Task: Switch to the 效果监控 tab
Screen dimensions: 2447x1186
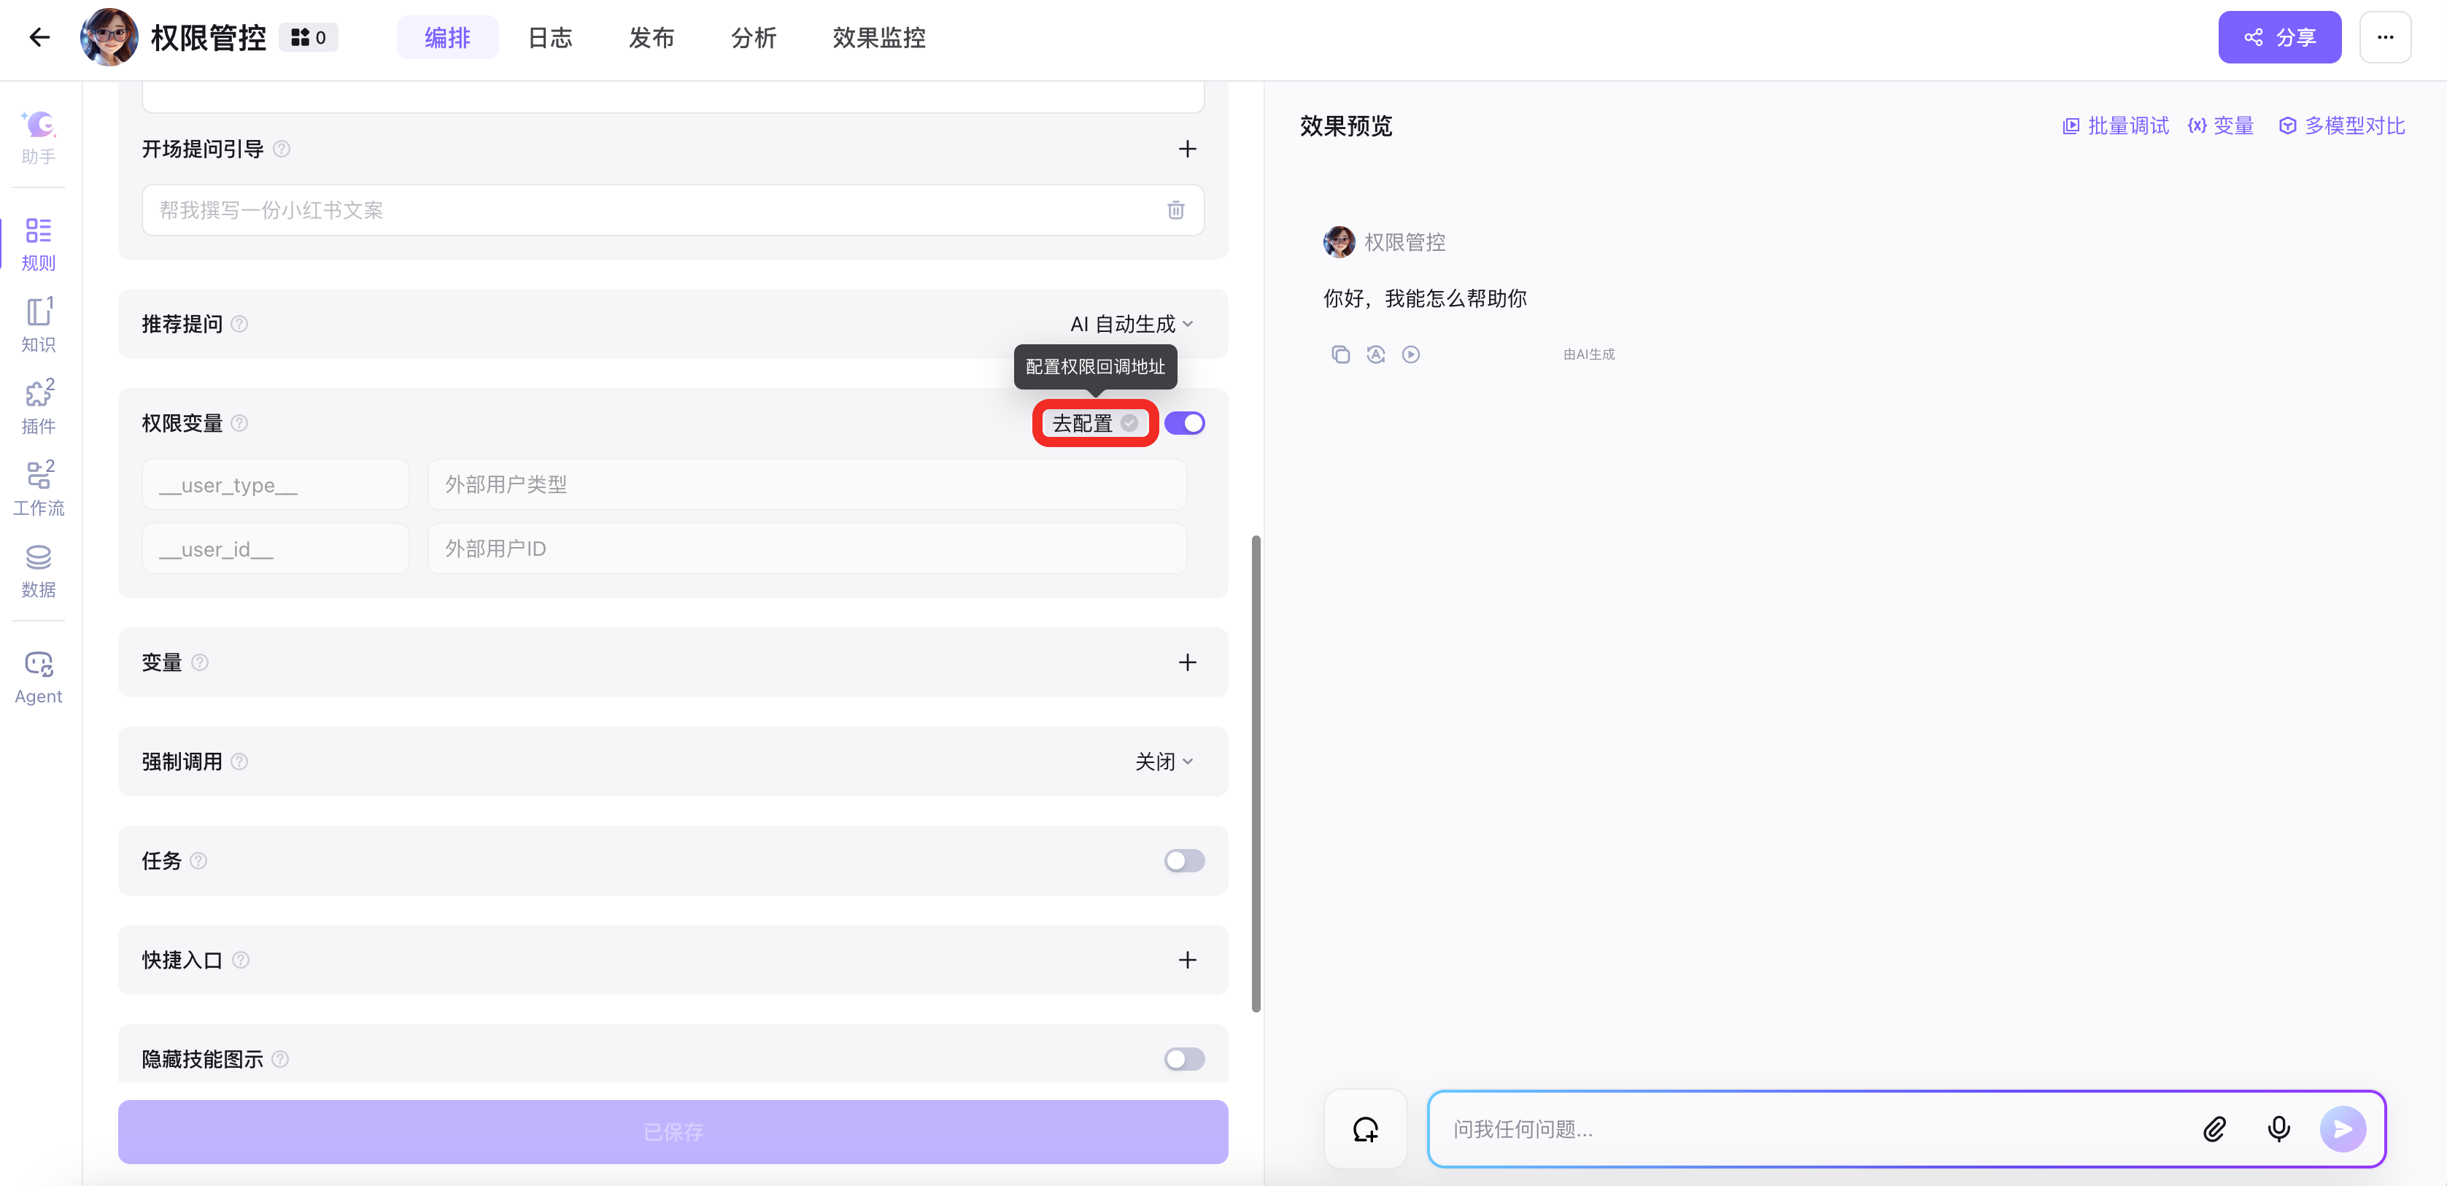Action: pyautogui.click(x=878, y=37)
